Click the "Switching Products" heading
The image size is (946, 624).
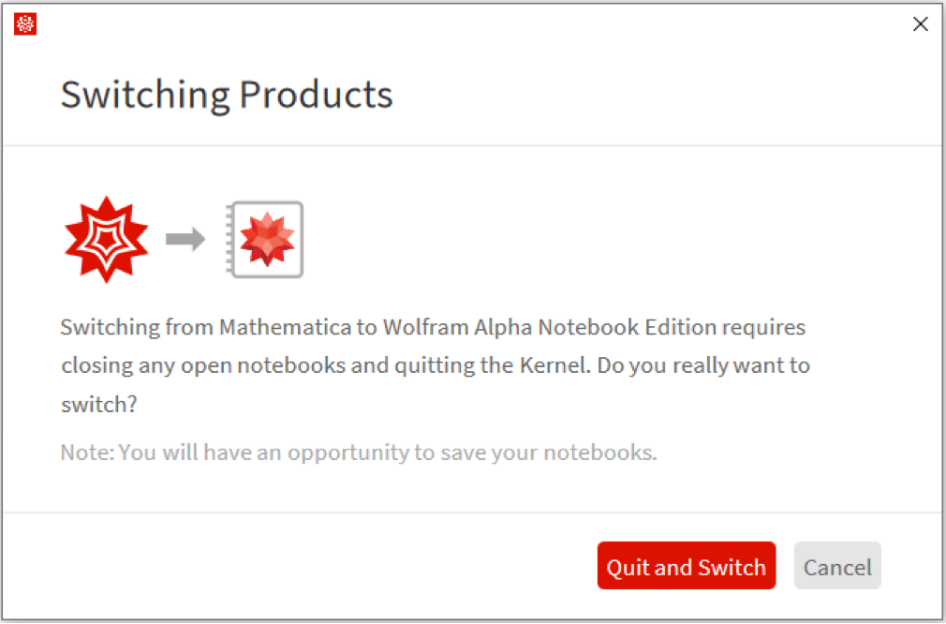point(227,95)
